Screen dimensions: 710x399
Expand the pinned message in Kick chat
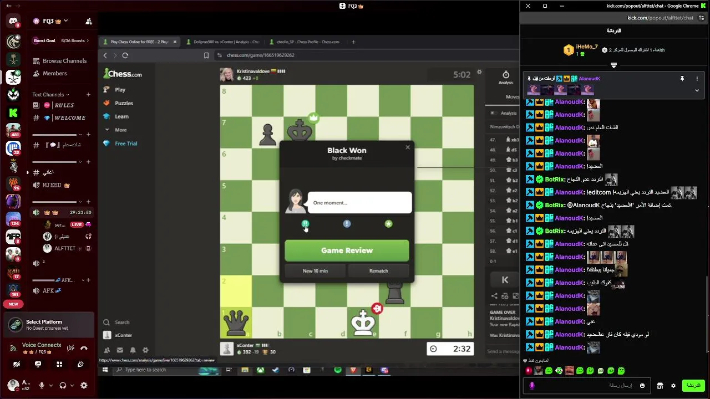(697, 90)
